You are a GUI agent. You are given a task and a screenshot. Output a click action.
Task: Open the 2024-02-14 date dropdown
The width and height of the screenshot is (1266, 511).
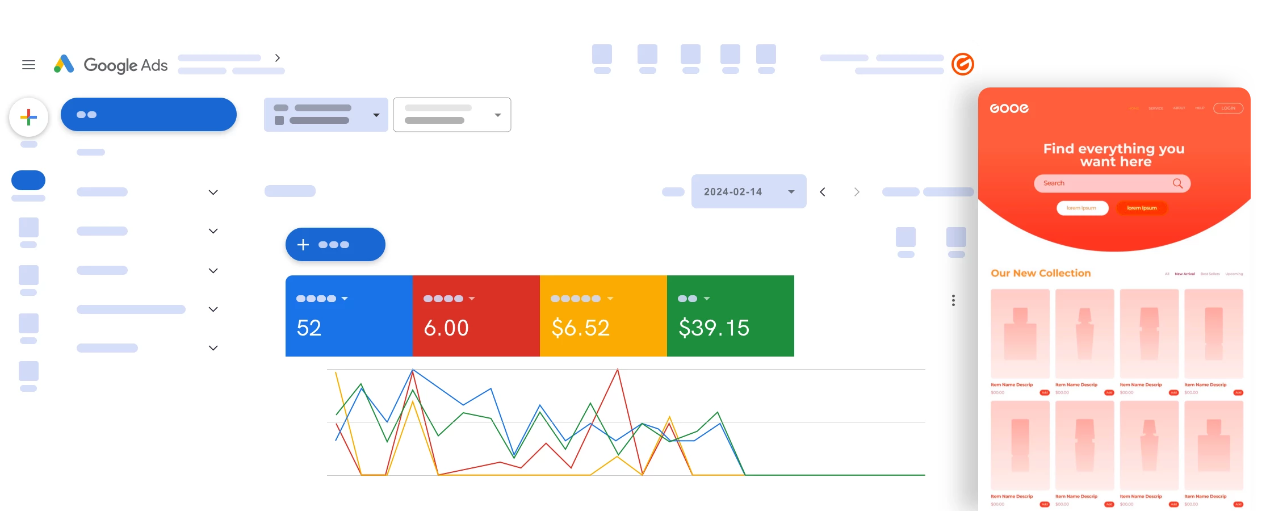(x=748, y=192)
